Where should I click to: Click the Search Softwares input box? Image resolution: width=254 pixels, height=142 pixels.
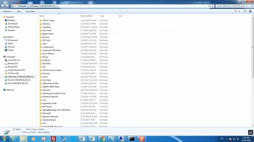point(233,6)
